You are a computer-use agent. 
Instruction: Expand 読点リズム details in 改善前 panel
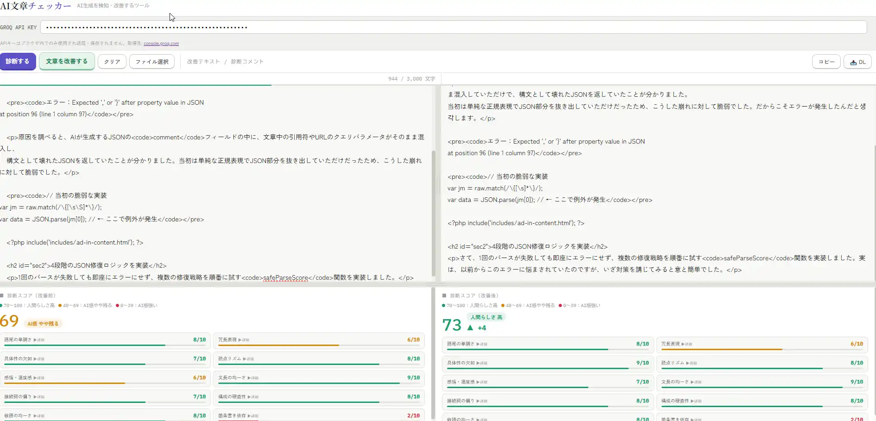pos(249,359)
